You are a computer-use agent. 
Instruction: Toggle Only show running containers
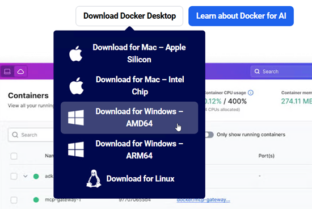(x=209, y=135)
